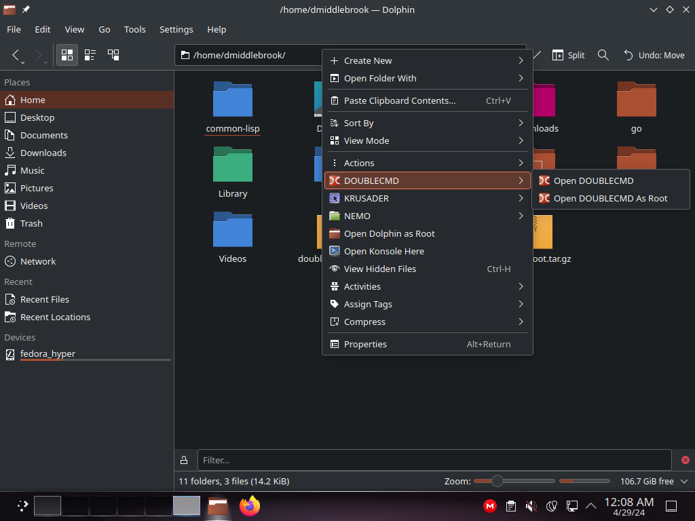The height and width of the screenshot is (521, 695).
Task: Click the location path bar
Action: 248,55
